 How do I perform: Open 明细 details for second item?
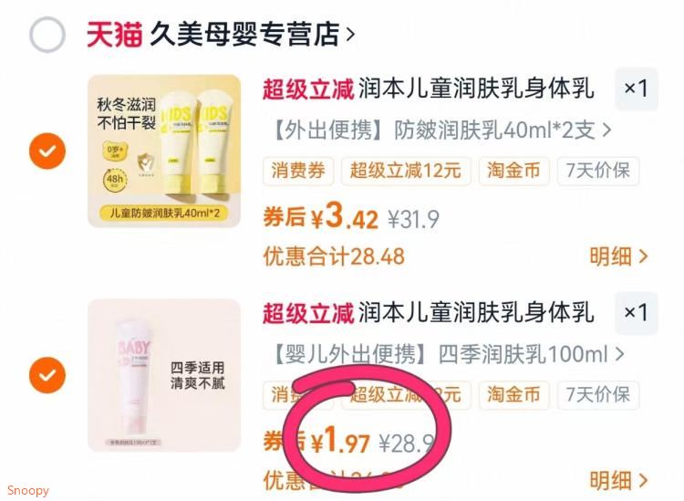618,481
